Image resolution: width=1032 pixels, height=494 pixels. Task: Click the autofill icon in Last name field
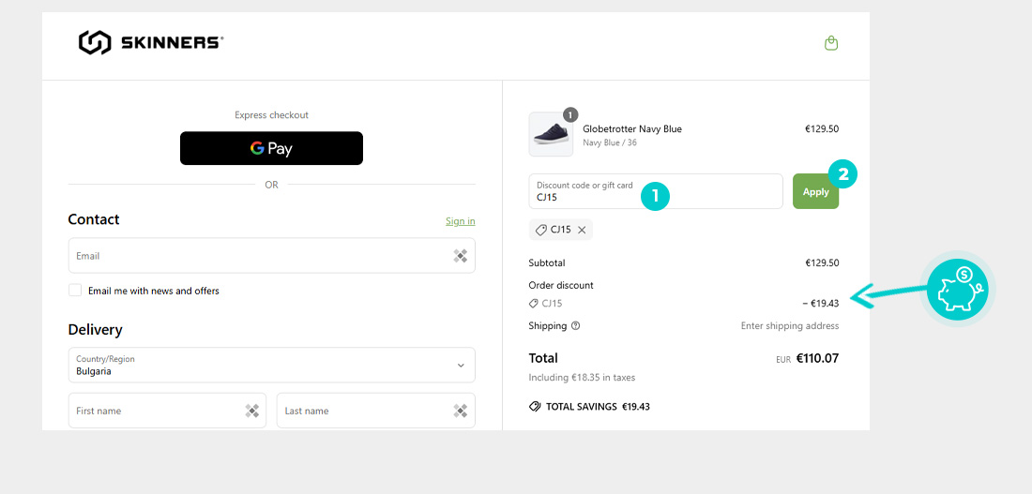(x=460, y=411)
